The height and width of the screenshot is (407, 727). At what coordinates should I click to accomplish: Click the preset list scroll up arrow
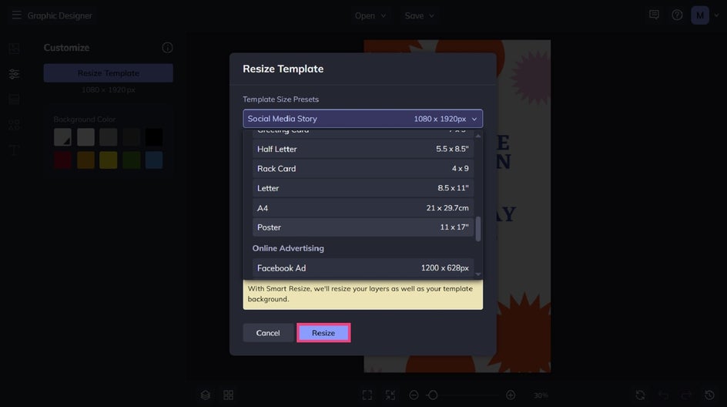pyautogui.click(x=478, y=136)
